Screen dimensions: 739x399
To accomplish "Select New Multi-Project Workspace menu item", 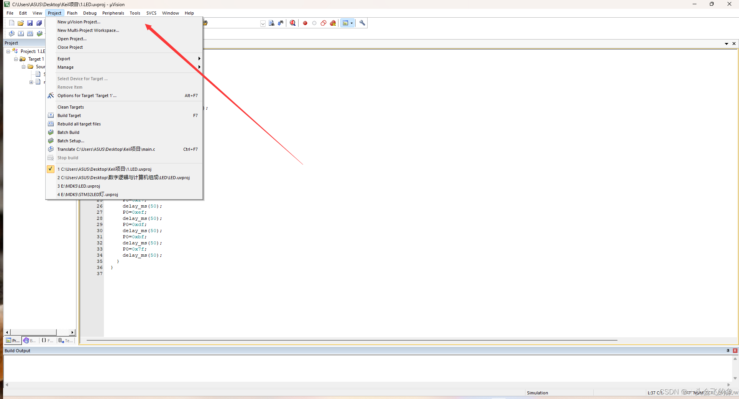I will (124, 30).
